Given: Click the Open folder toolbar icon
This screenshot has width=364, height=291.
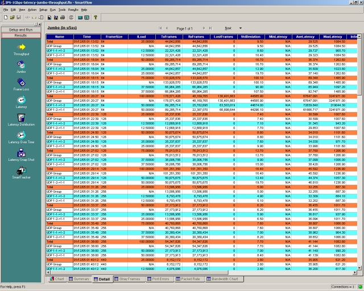Looking at the screenshot, I should (13, 18).
